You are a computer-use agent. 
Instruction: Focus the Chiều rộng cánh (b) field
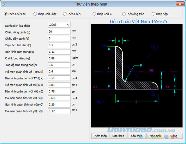tap(59, 32)
